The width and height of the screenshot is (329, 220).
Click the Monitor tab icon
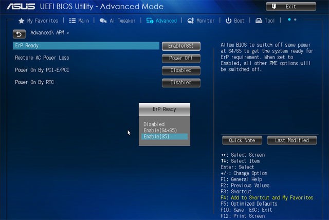[x=191, y=21]
